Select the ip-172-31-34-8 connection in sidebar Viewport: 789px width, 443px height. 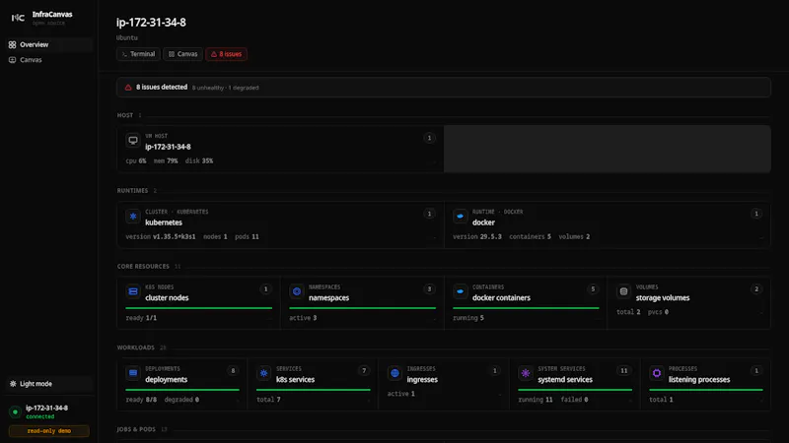[48, 411]
